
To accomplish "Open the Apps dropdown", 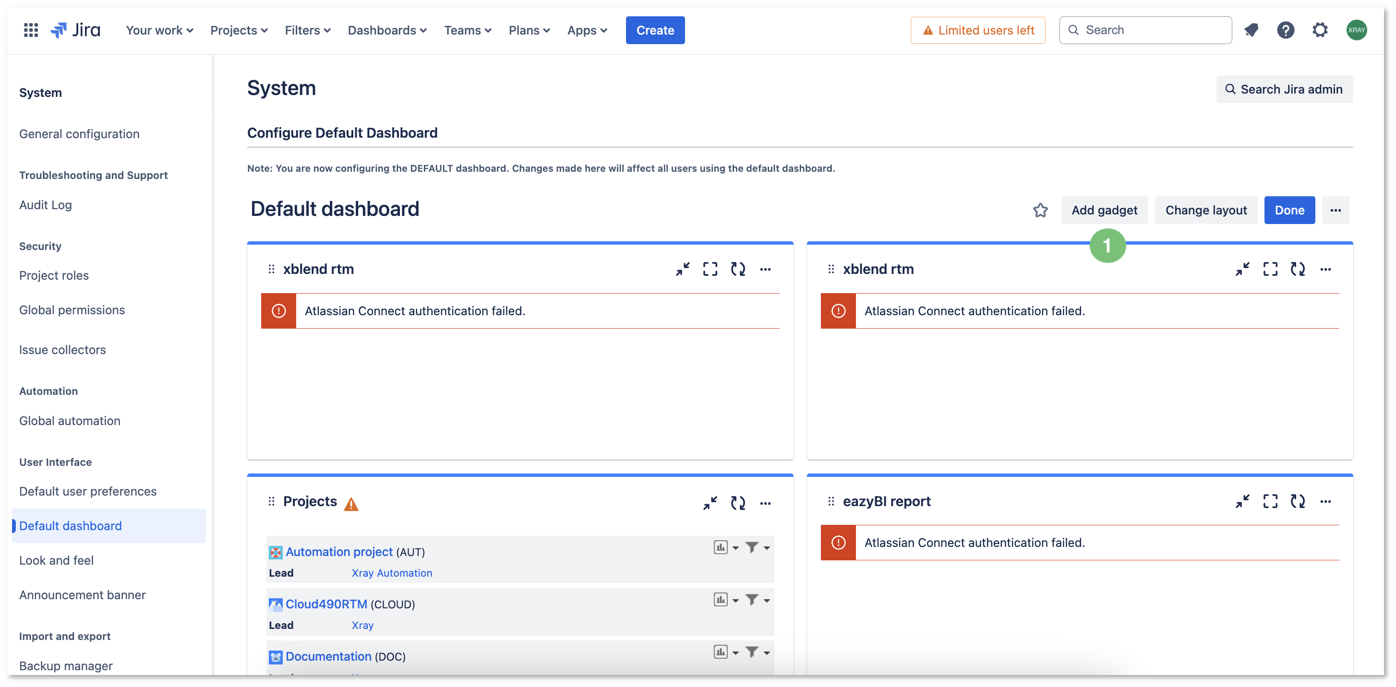I will coord(587,30).
